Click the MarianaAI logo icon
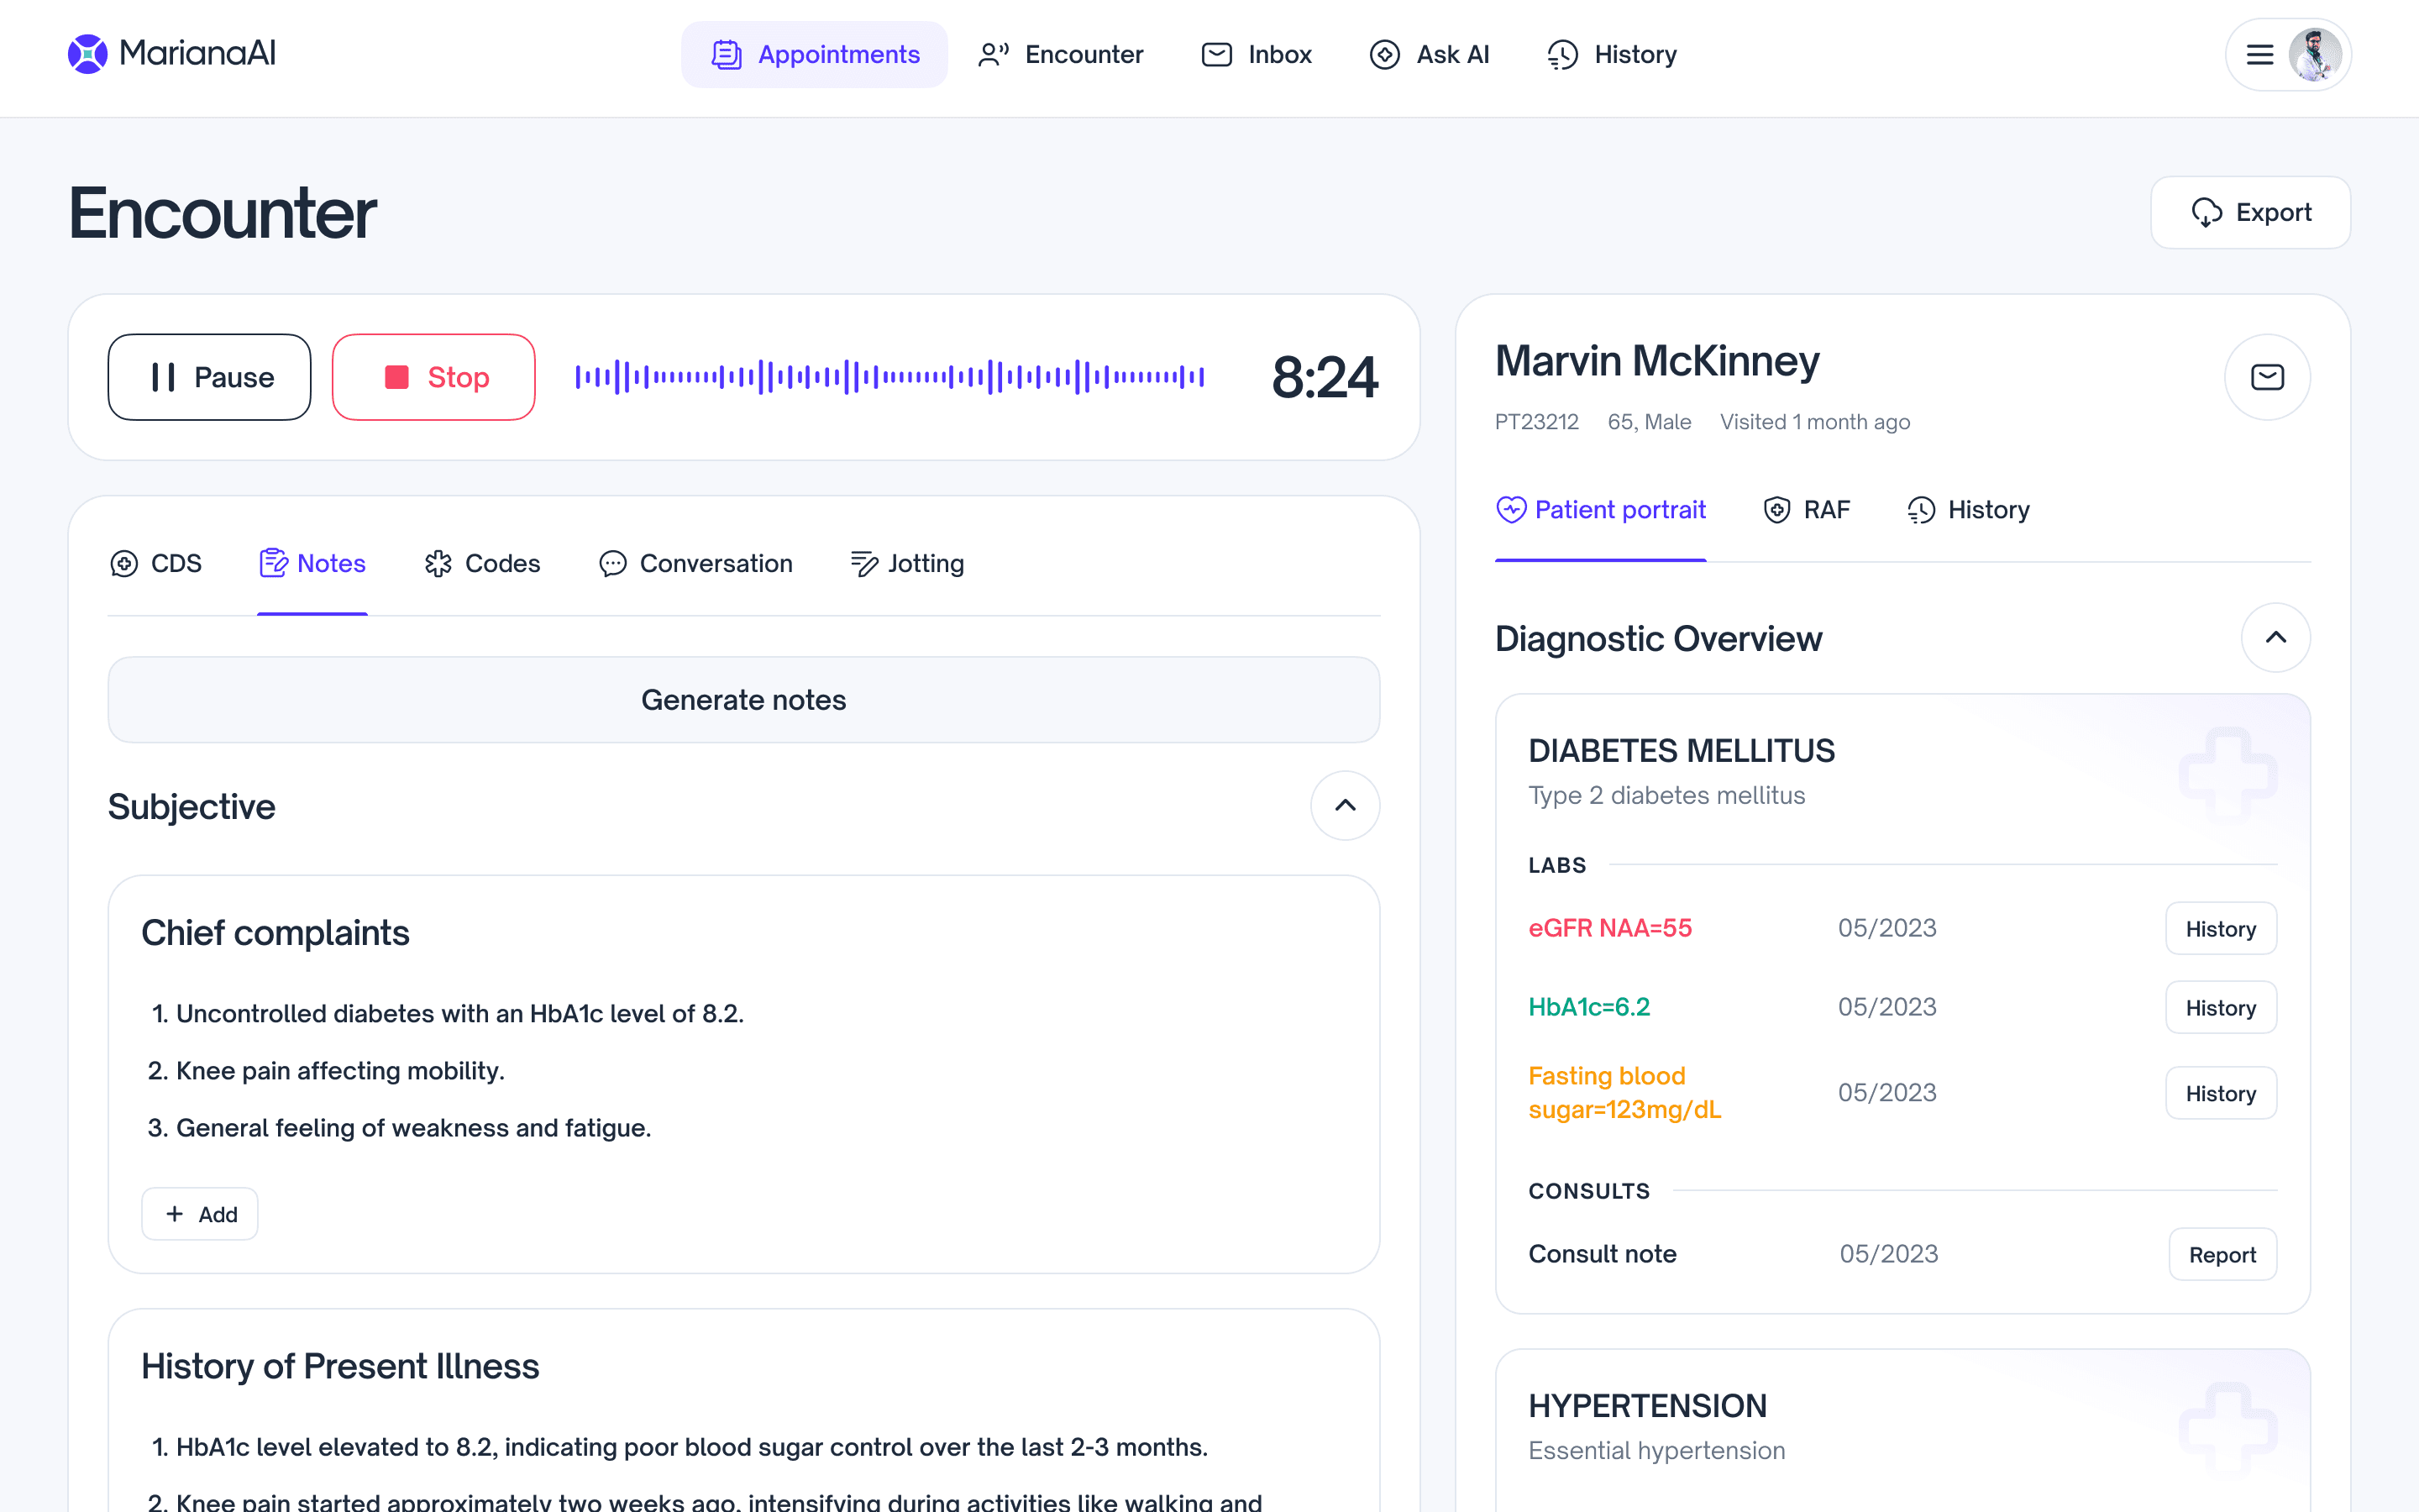Screen dimensions: 2419x1512 [x=88, y=54]
